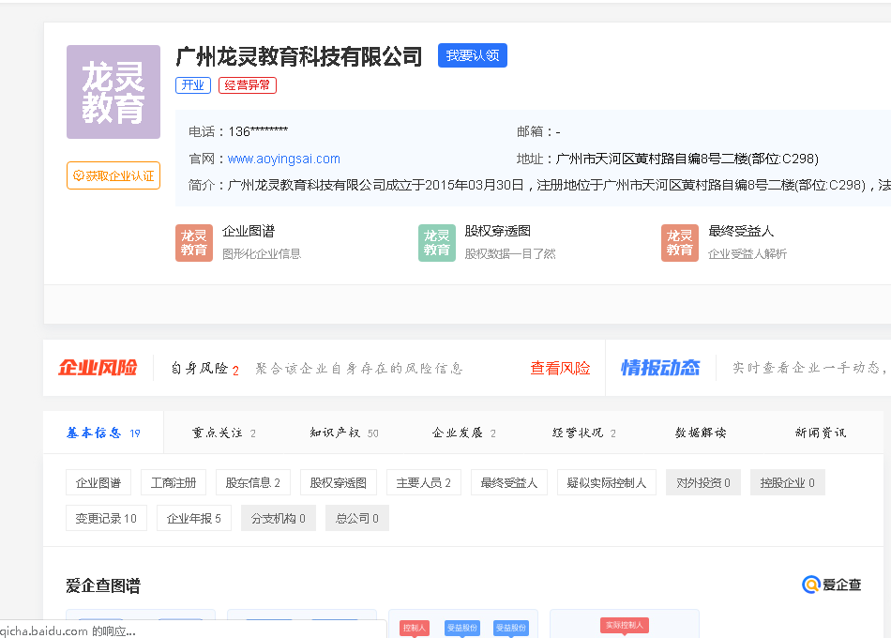Click the 我要认领 button
This screenshot has width=891, height=638.
[x=472, y=55]
